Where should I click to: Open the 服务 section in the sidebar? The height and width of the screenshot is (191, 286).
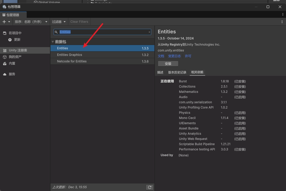(25, 74)
